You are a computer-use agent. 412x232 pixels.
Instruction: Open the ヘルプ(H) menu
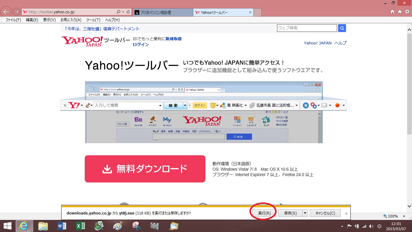[112, 20]
